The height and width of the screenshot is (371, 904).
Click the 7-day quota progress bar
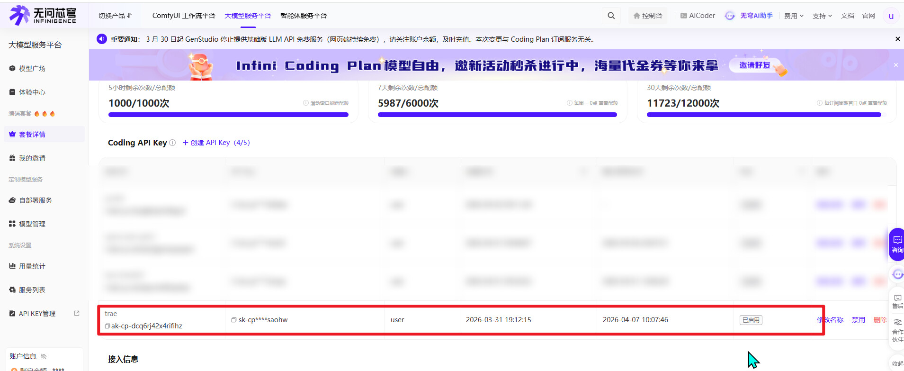pos(497,115)
